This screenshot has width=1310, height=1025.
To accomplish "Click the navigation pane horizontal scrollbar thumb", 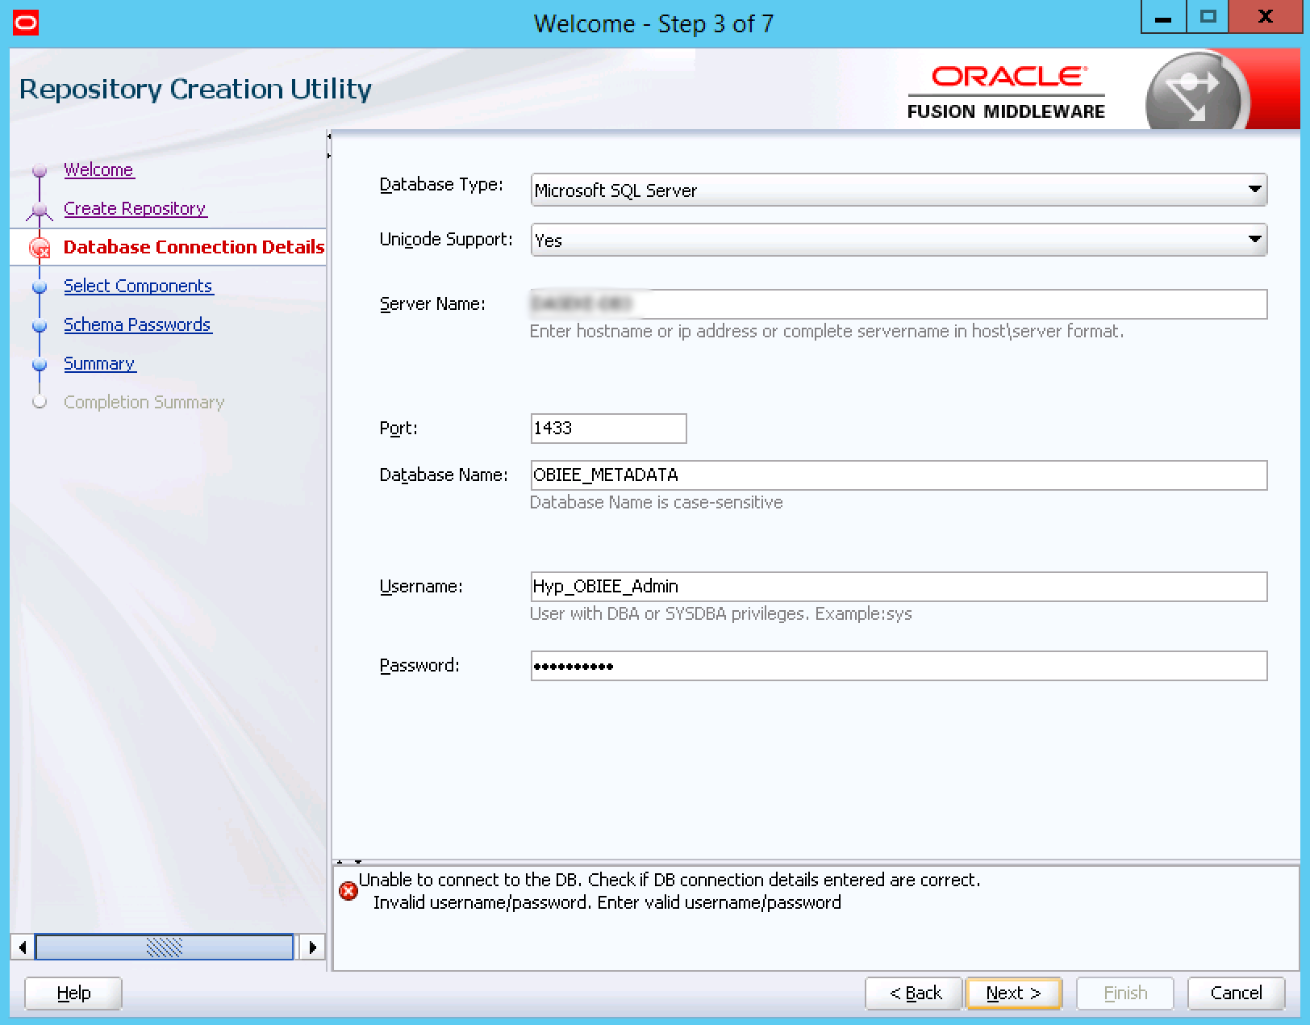I will pyautogui.click(x=165, y=947).
